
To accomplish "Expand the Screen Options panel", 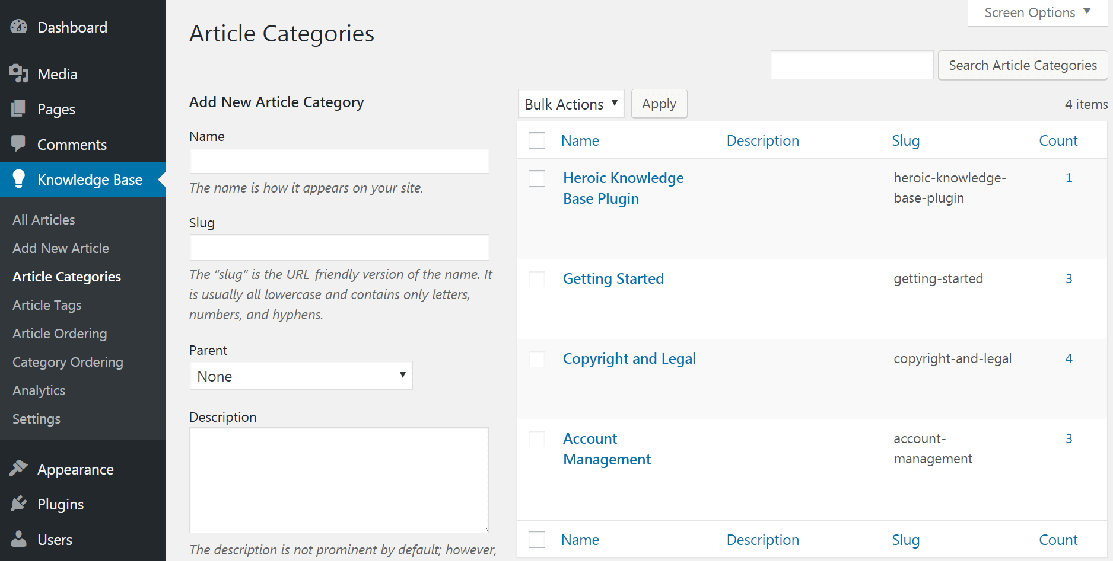I will (1036, 12).
